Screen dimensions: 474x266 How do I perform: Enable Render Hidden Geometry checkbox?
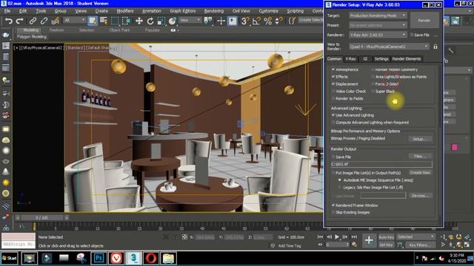click(x=373, y=69)
